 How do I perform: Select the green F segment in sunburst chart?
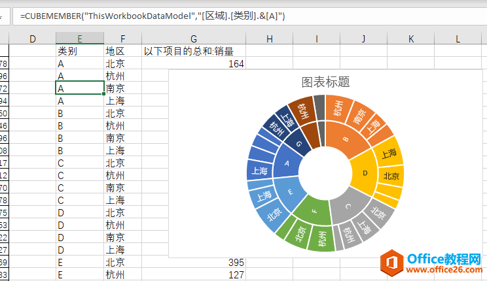pyautogui.click(x=314, y=211)
